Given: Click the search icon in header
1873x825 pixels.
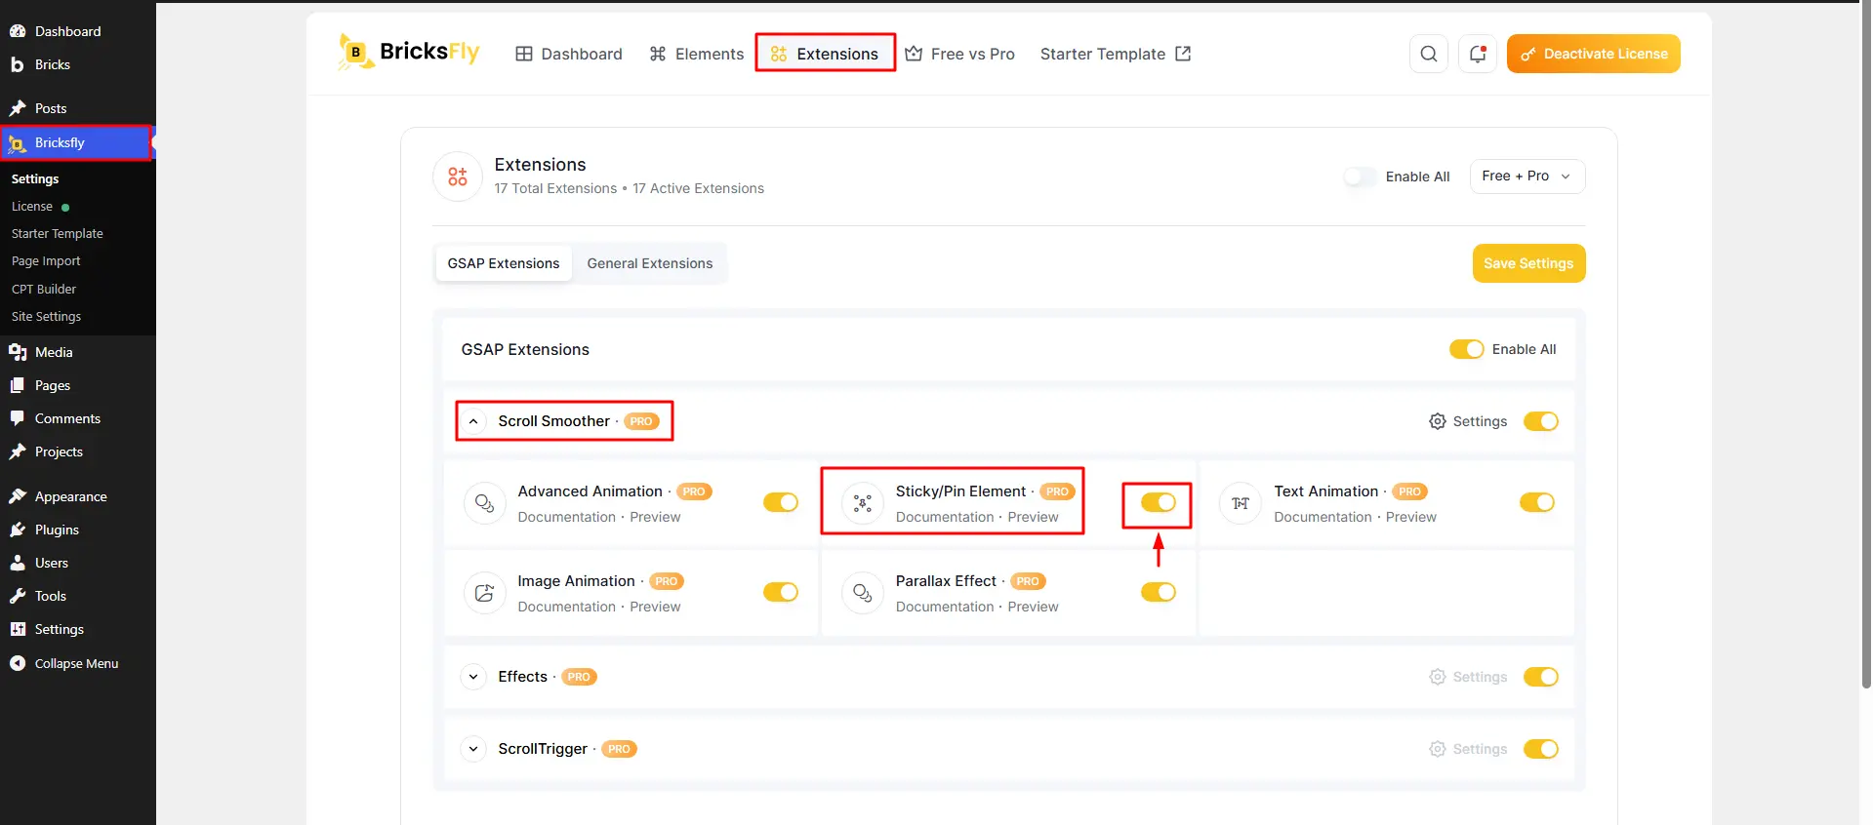Looking at the screenshot, I should pos(1428,54).
